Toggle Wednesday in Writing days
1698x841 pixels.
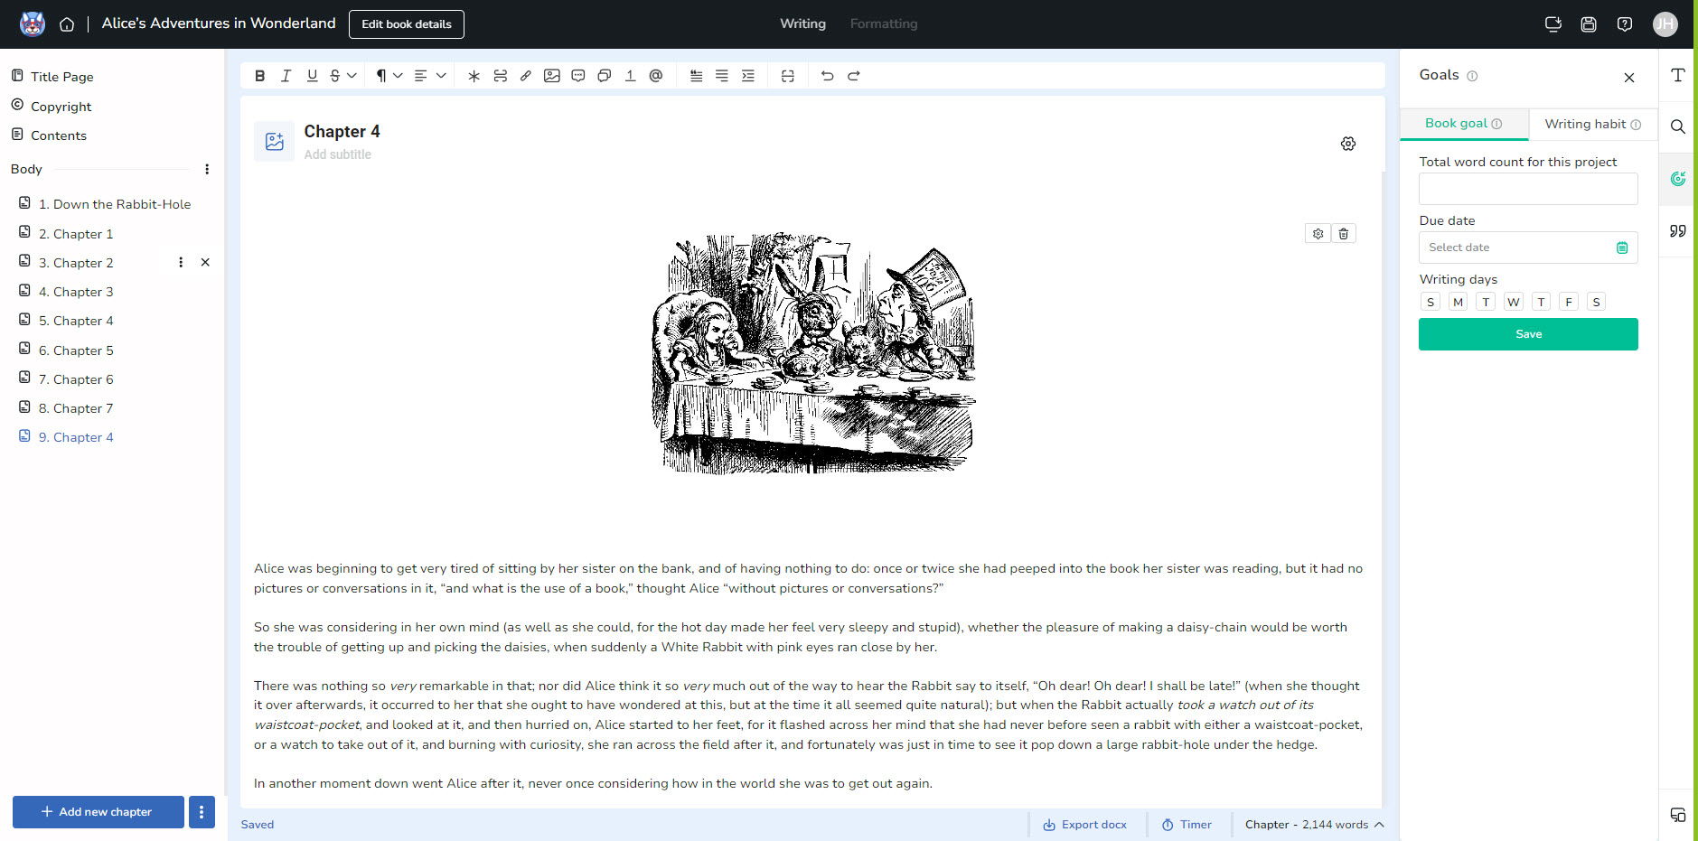pos(1514,302)
